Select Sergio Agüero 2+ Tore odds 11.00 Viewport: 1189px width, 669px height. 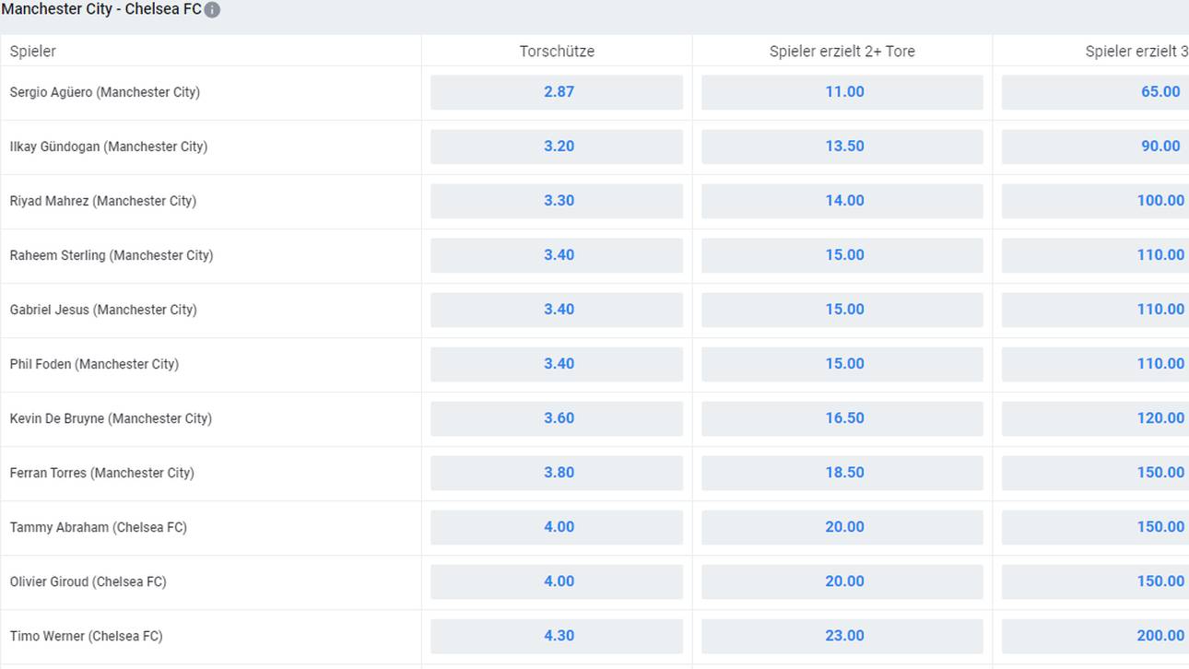click(842, 92)
